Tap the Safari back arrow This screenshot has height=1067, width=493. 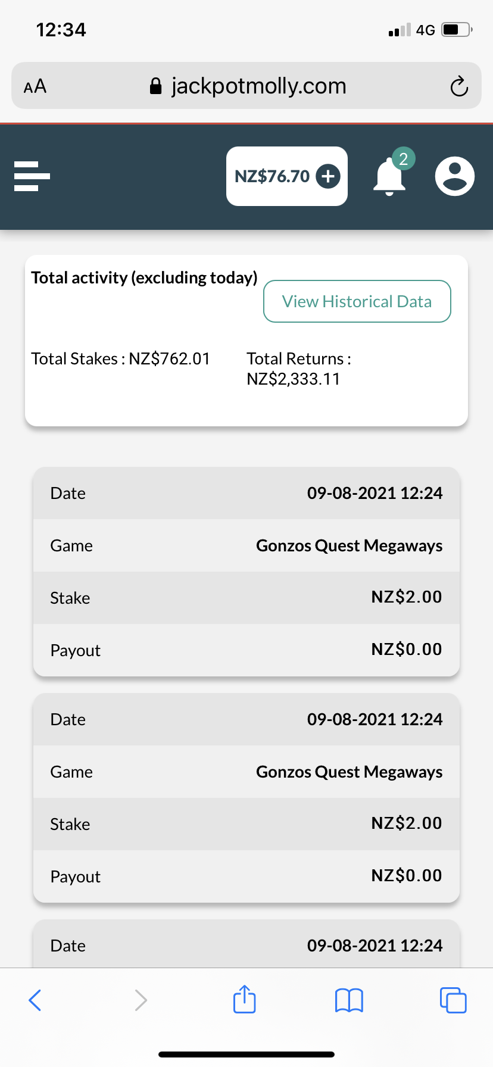(x=35, y=1000)
